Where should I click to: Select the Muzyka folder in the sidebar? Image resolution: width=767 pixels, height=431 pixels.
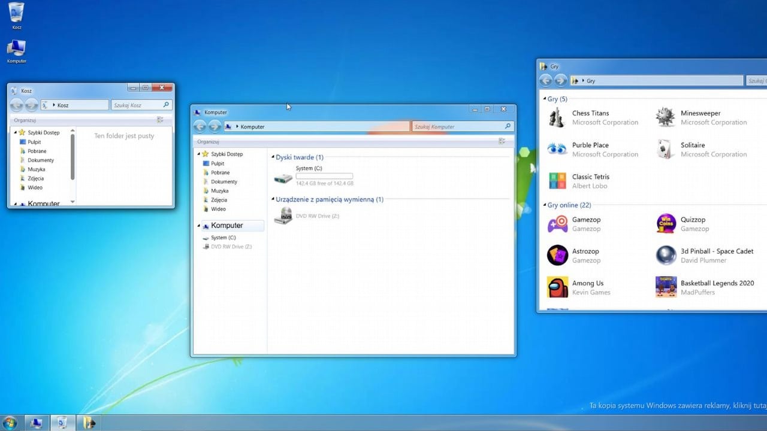coord(221,190)
